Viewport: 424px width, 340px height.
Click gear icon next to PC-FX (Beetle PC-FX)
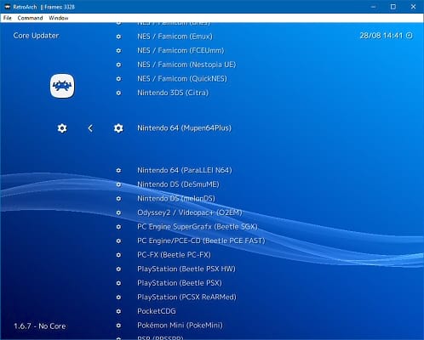[118, 255]
